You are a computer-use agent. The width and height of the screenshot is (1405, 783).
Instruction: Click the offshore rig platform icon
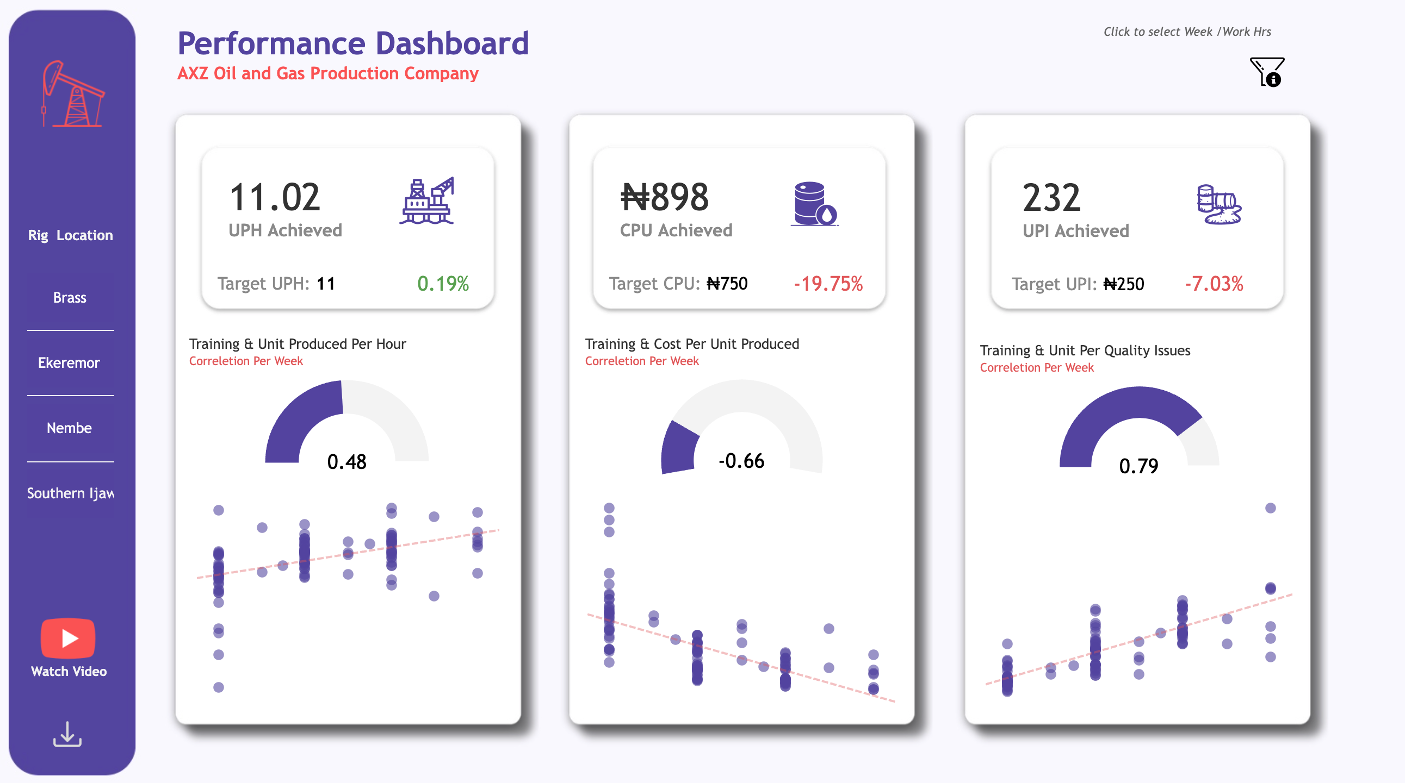[x=426, y=201]
